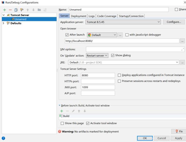
Task: Move configuration down with the toolbar arrow
Action: click(33, 10)
